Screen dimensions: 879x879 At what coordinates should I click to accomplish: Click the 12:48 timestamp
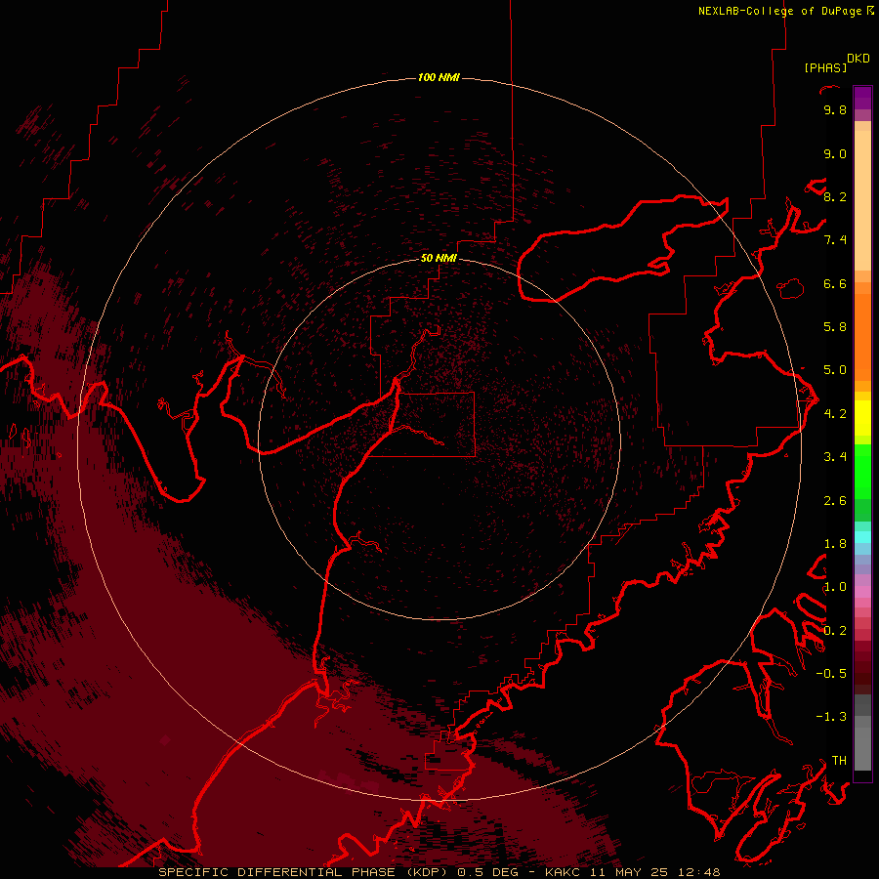tap(698, 872)
